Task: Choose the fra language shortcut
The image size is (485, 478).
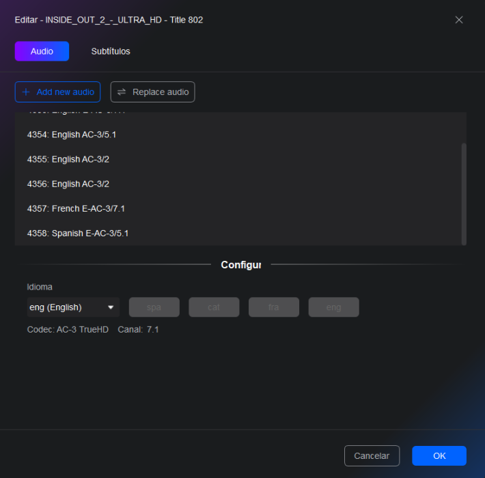Action: (274, 307)
